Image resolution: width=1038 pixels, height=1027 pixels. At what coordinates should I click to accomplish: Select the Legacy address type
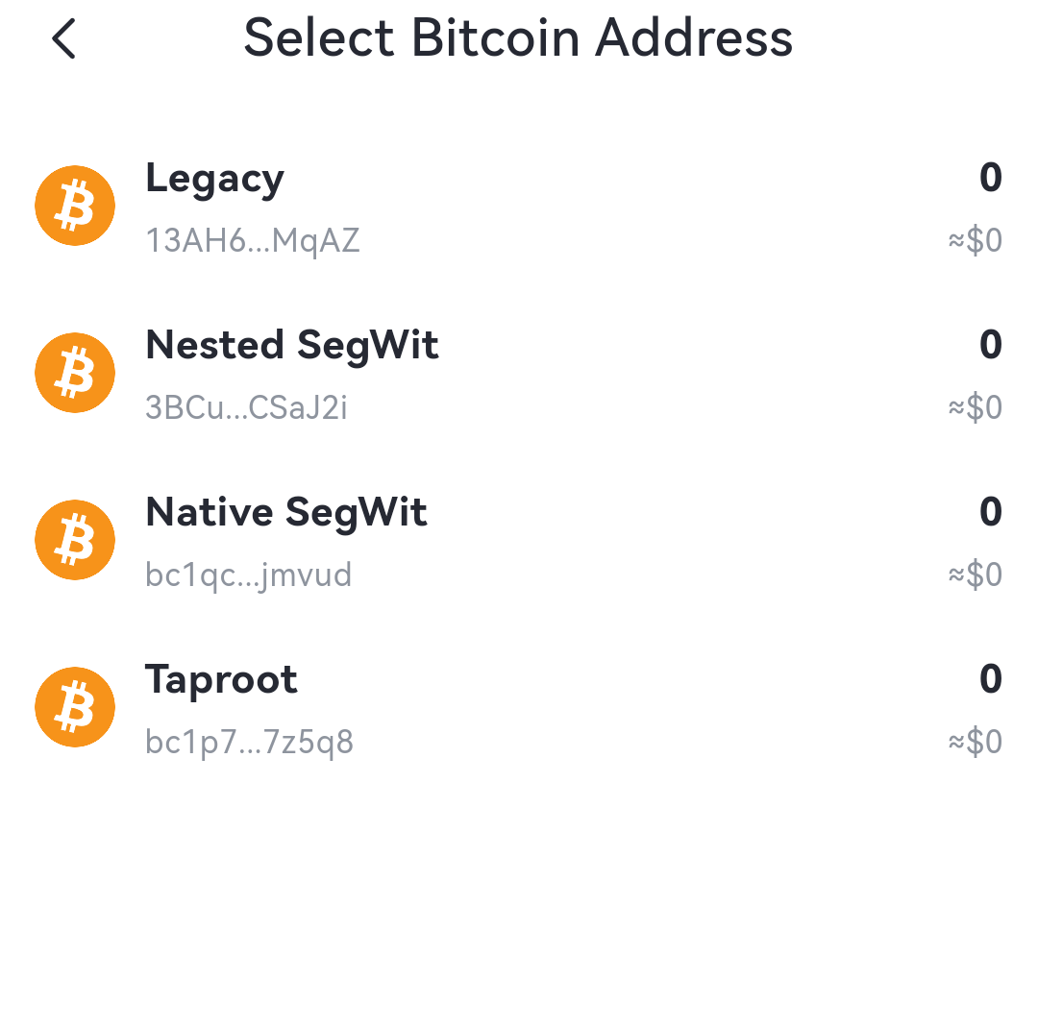[x=214, y=179]
